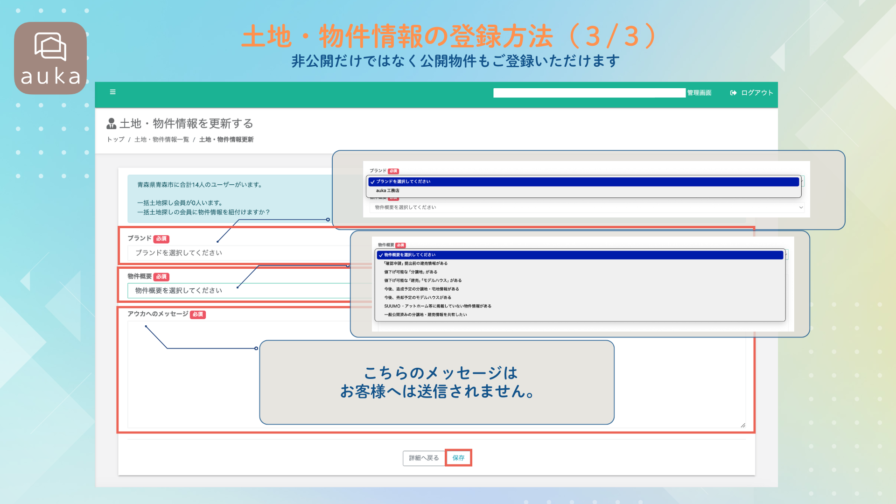
Task: Choose 今後、売却予定のモデルハウスがある option
Action: [x=580, y=297]
